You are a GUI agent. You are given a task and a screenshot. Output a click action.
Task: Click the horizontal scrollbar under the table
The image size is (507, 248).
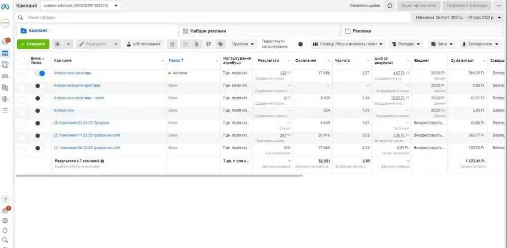159,176
